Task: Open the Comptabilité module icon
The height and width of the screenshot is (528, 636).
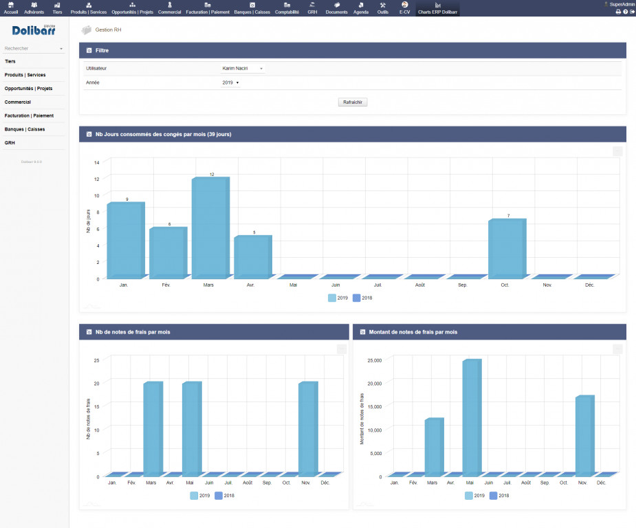Action: coord(287,8)
